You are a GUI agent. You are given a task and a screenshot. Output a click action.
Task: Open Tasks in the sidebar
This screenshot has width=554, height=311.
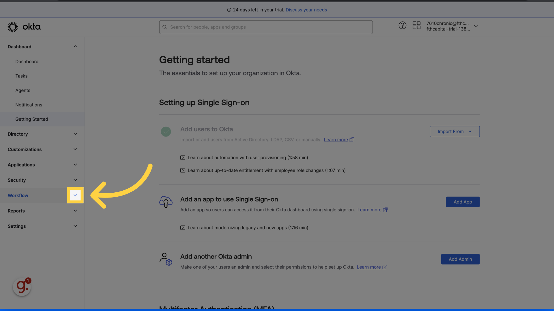coord(21,76)
